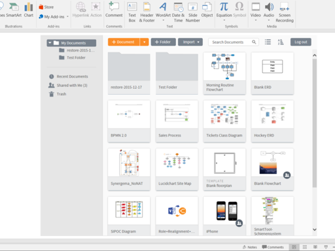Open the Blank ERD document
This screenshot has height=251, width=335.
[272, 73]
